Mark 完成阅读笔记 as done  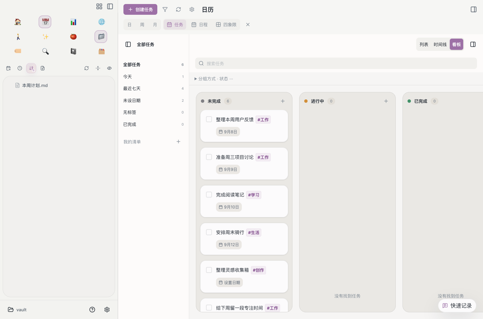[209, 194]
